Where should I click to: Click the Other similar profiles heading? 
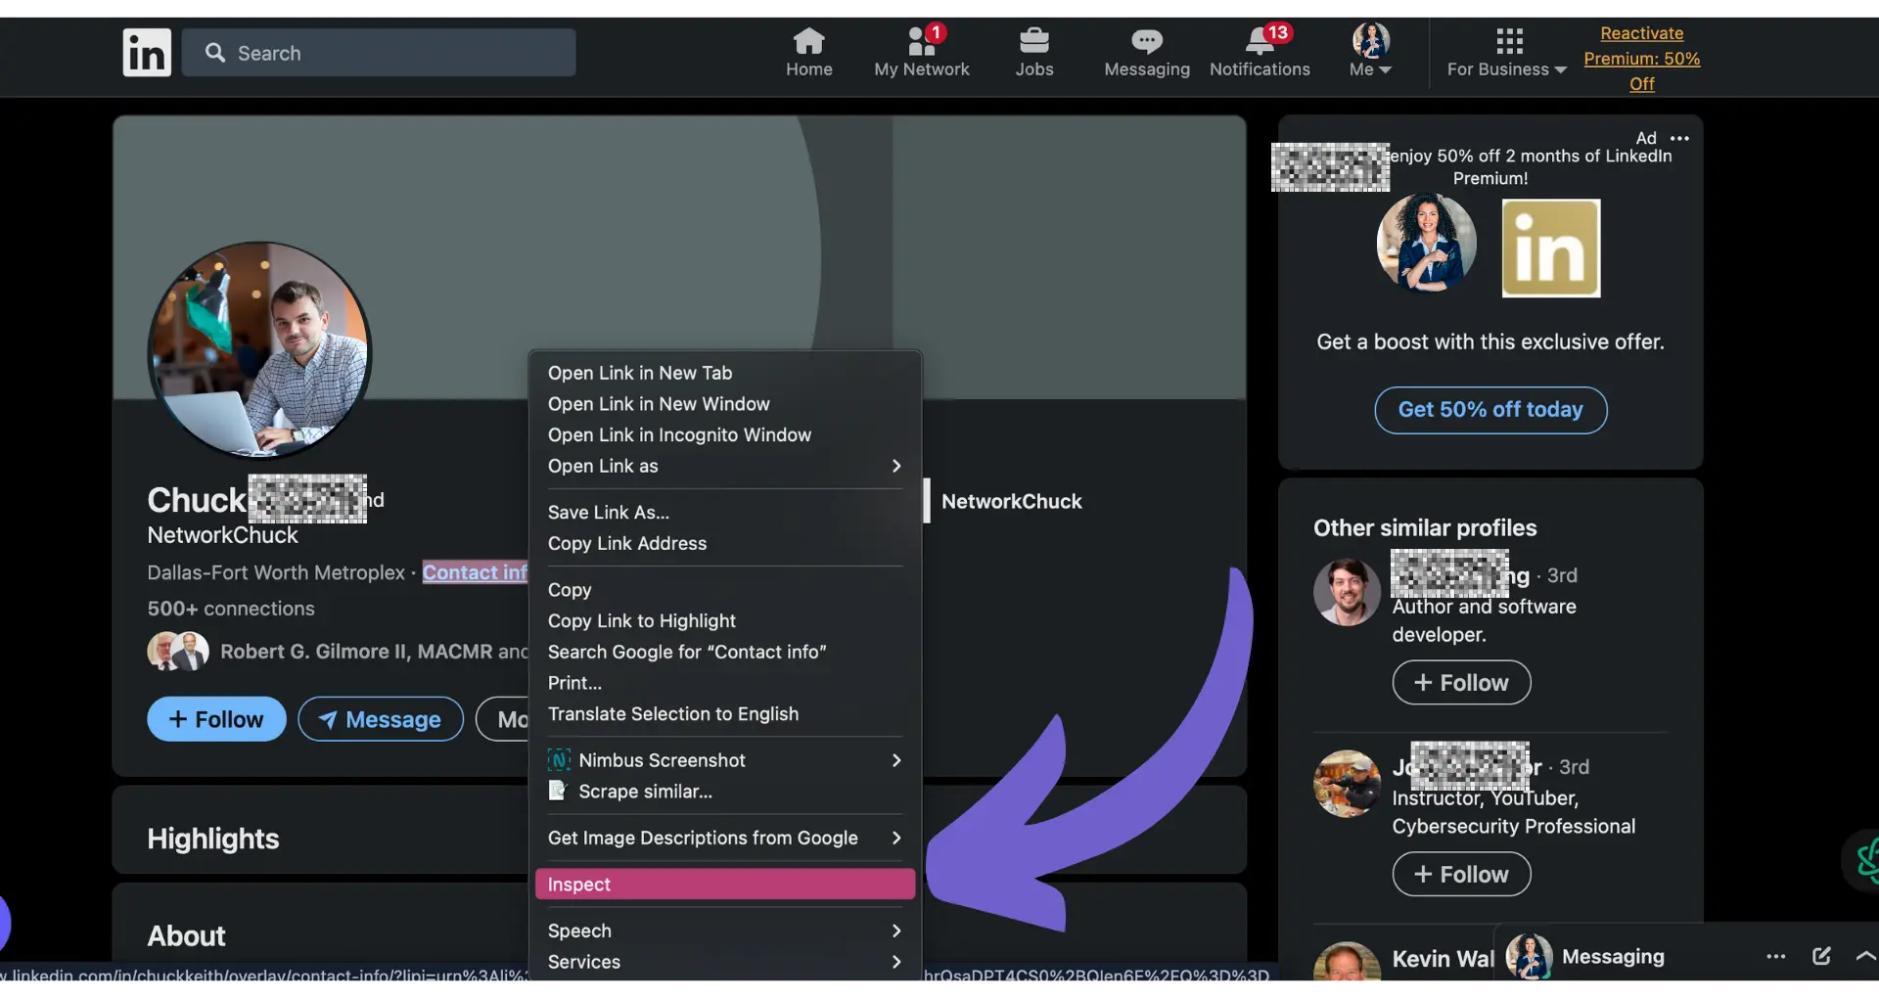(x=1425, y=528)
